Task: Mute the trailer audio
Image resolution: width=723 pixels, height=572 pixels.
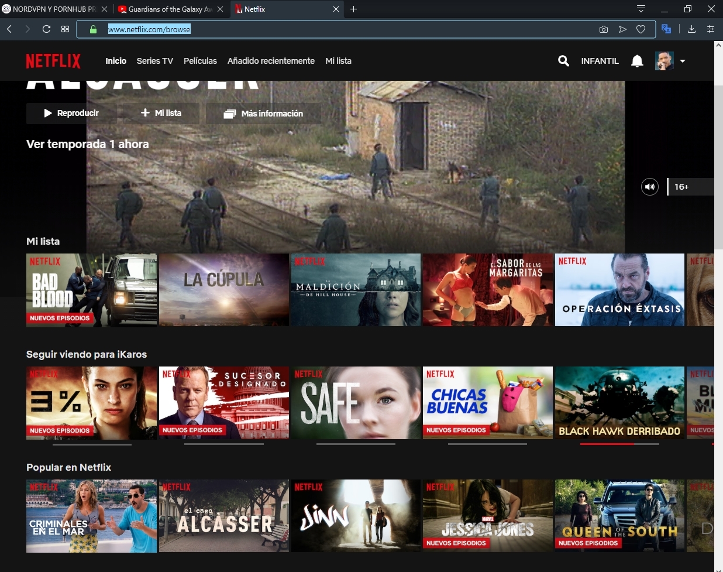Action: pyautogui.click(x=649, y=187)
